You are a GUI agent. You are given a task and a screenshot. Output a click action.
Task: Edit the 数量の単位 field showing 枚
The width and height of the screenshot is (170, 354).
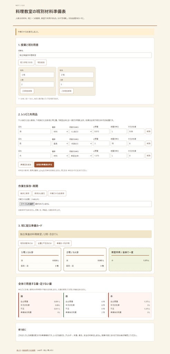[x=119, y=143]
